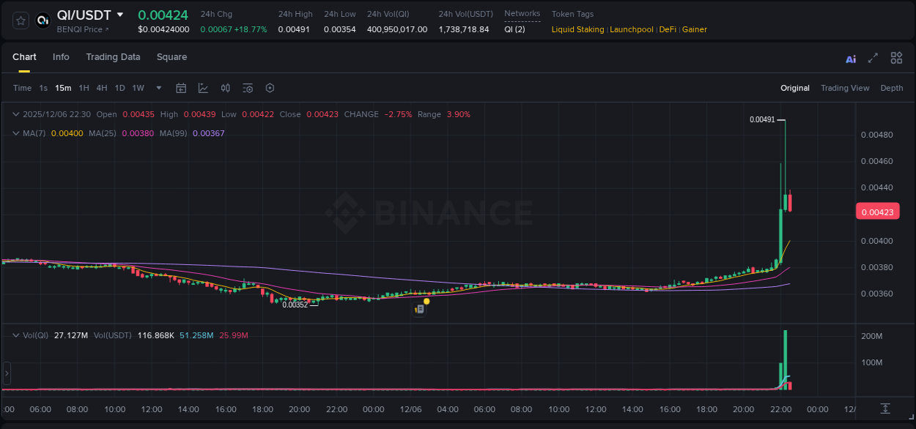This screenshot has width=916, height=429.
Task: Open chart settings via the hexagon icon
Action: pos(270,88)
